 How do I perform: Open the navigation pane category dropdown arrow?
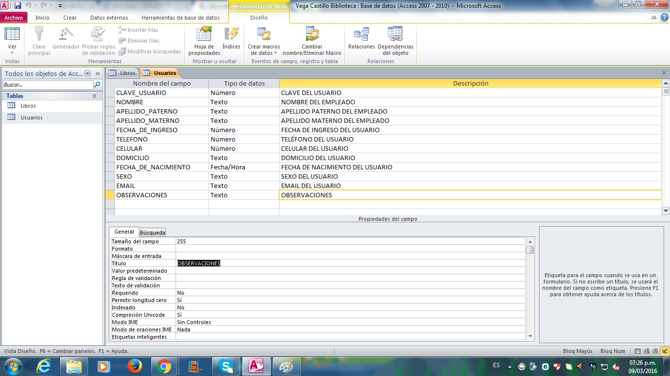click(87, 73)
